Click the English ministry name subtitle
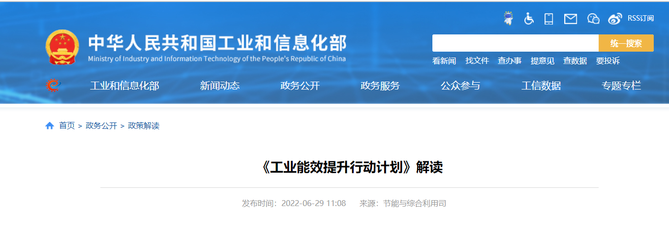Viewport: 669px width, 240px height. 217,59
